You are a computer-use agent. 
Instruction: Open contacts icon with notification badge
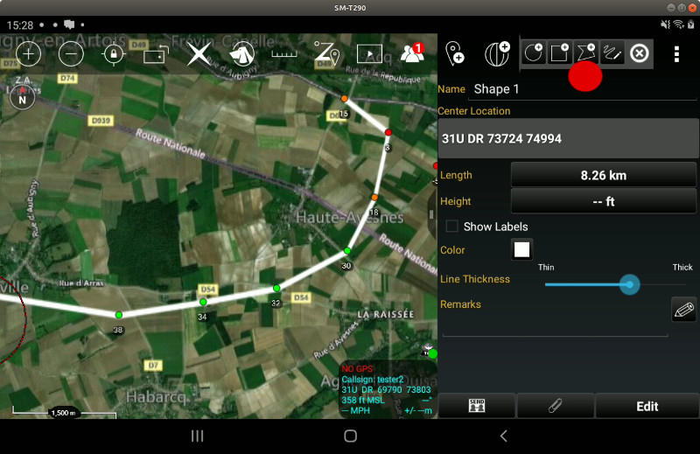point(412,53)
